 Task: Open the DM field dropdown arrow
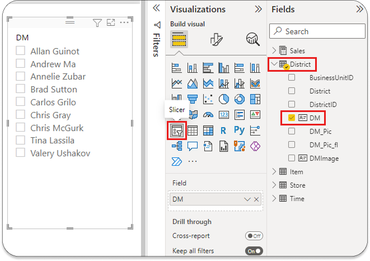coord(247,199)
